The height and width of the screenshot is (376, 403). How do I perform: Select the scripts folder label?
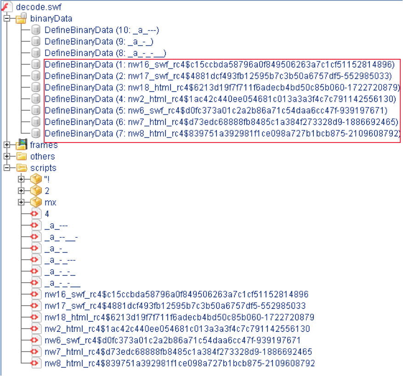(x=43, y=168)
